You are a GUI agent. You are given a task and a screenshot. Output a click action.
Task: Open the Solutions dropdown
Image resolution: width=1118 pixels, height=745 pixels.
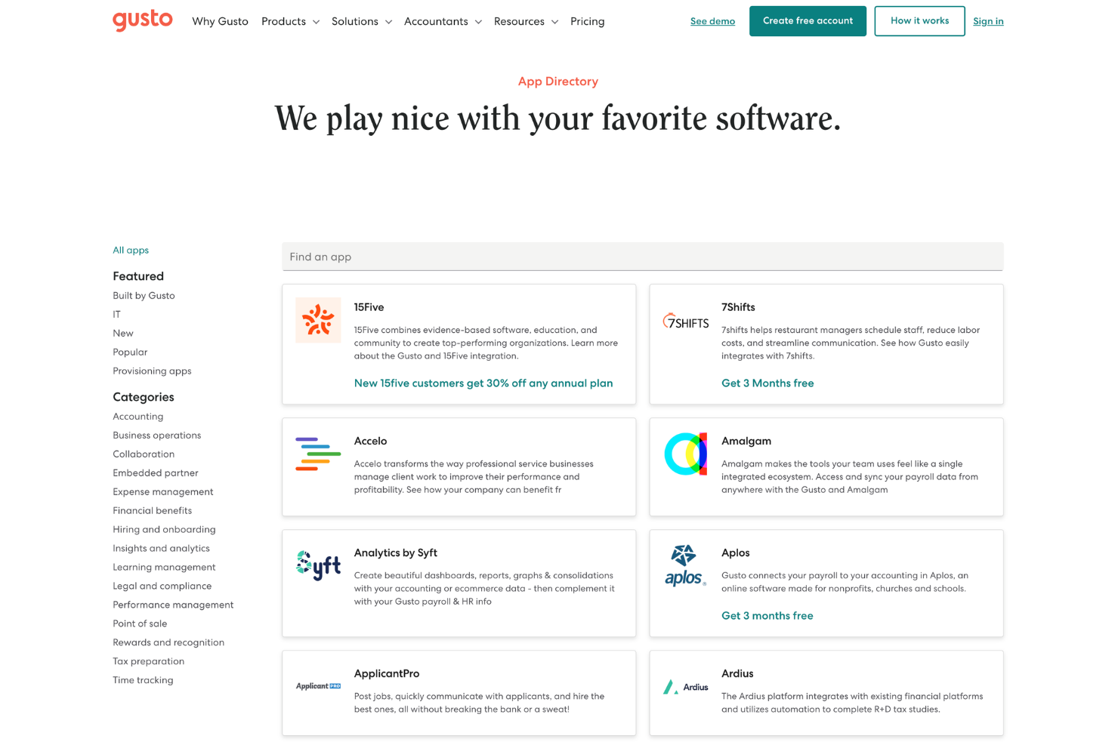[x=361, y=21]
